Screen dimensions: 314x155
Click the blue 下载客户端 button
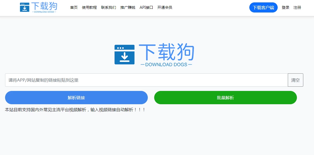pyautogui.click(x=263, y=7)
